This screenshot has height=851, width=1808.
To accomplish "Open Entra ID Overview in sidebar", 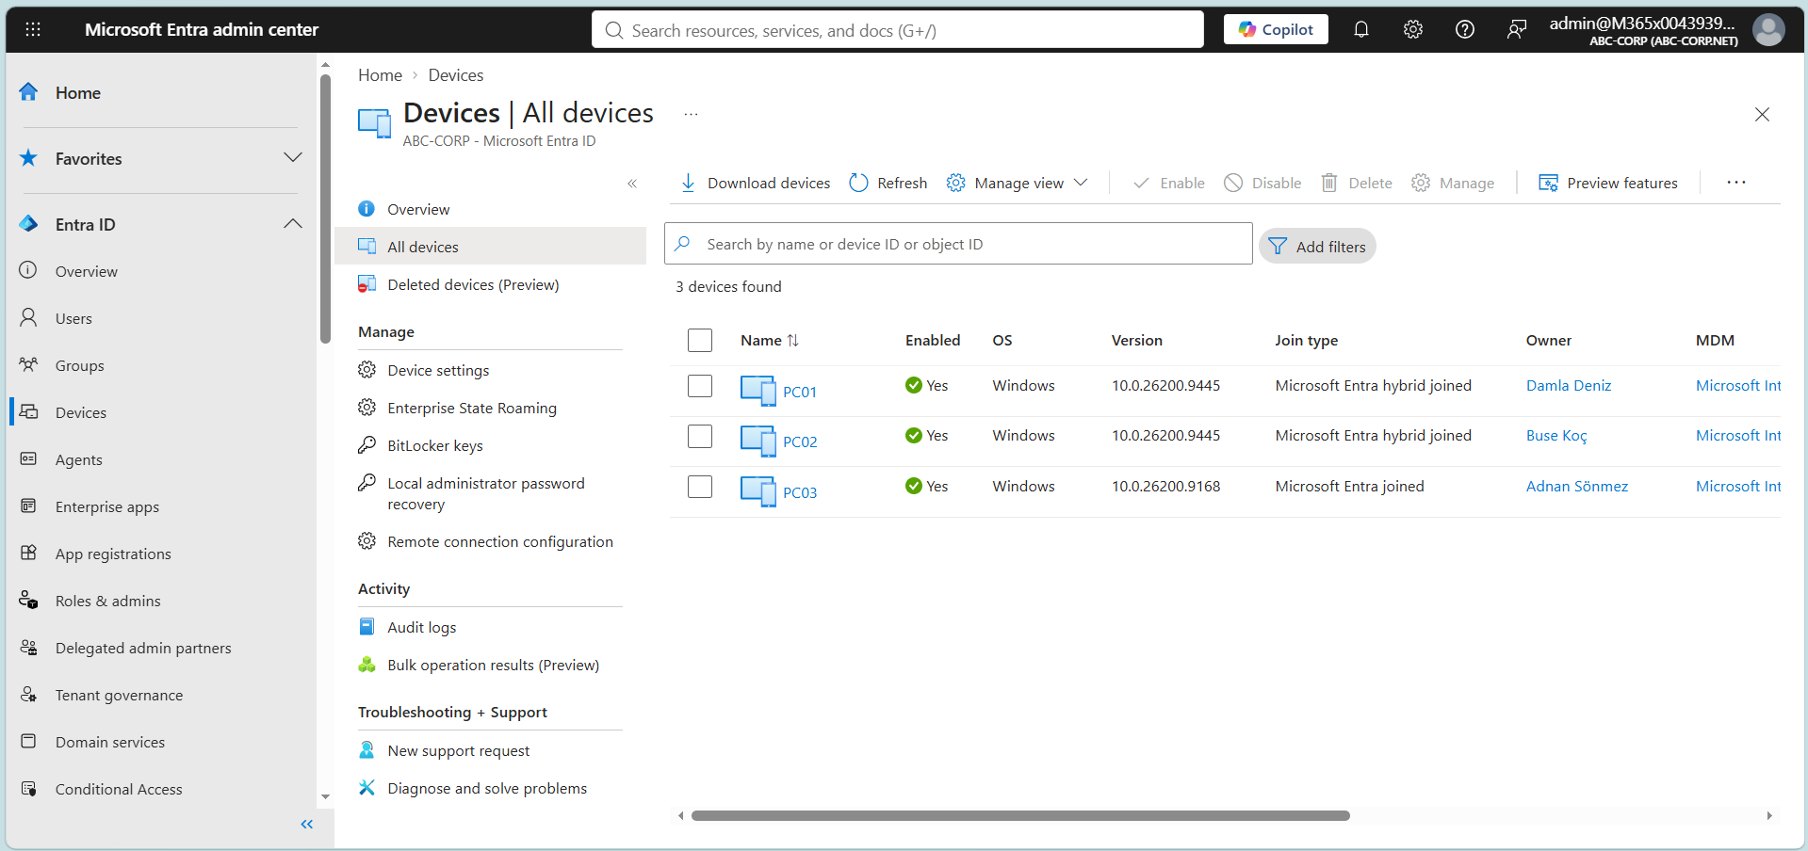I will (x=86, y=271).
